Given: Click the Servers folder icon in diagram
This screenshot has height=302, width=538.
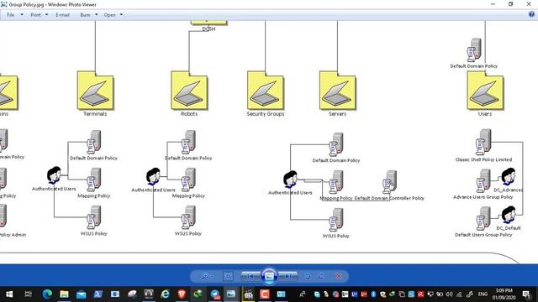Looking at the screenshot, I should (337, 91).
